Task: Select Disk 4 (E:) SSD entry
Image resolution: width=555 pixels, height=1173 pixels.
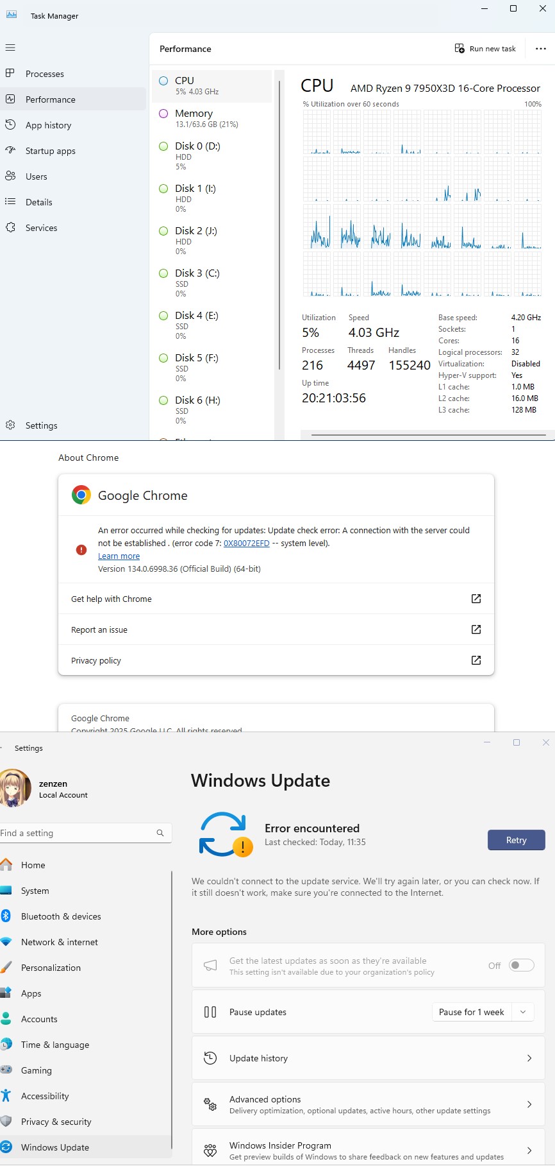Action: tap(212, 325)
